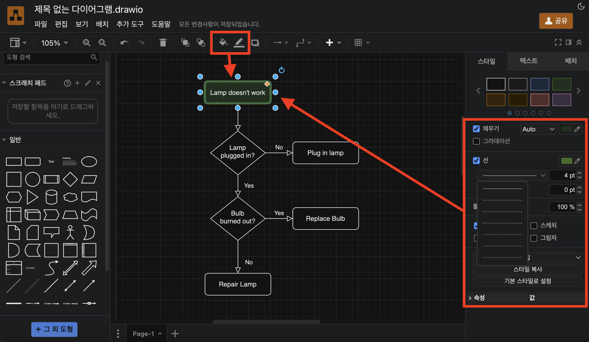
Task: Click the 공유 share button
Action: coord(556,21)
